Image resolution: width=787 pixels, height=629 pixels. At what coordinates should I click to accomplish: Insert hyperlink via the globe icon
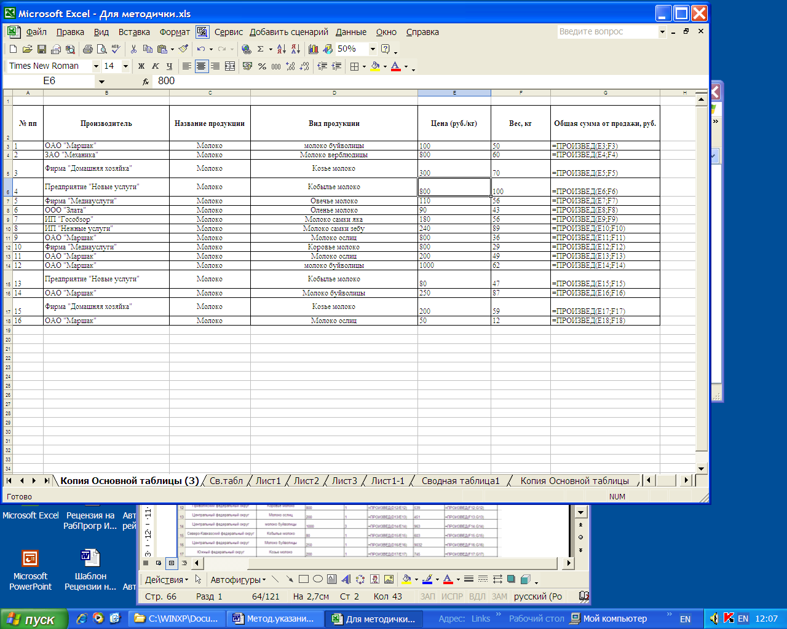(246, 49)
